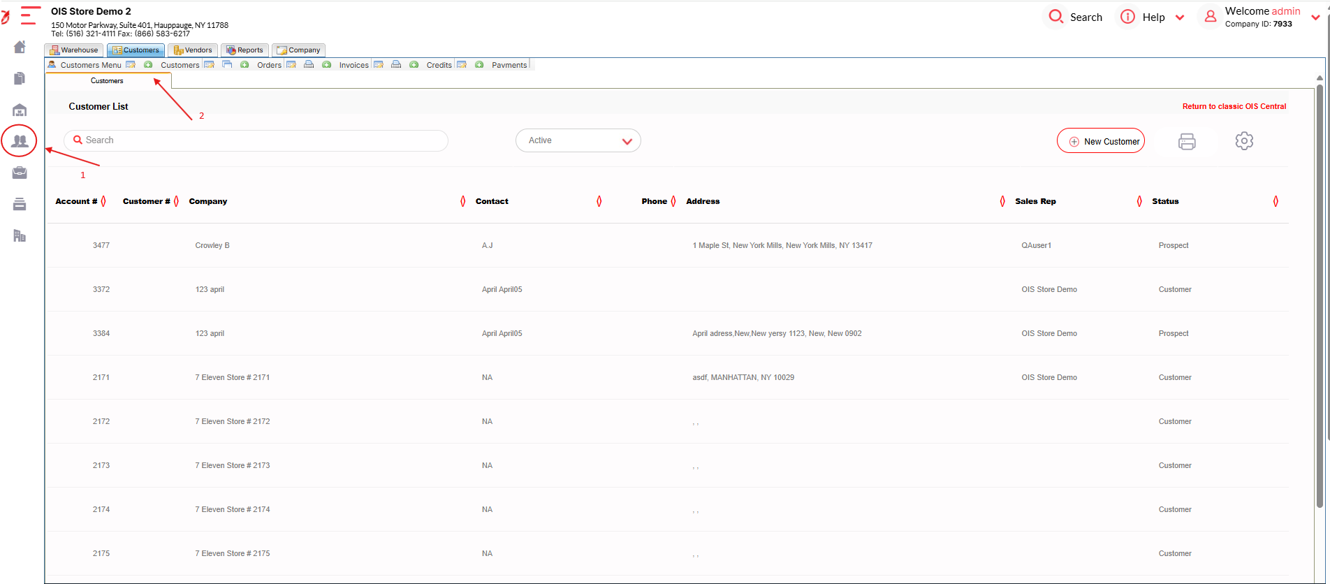Screen dimensions: 1330x584
Task: Print the customer list with printer icon
Action: tap(1187, 141)
